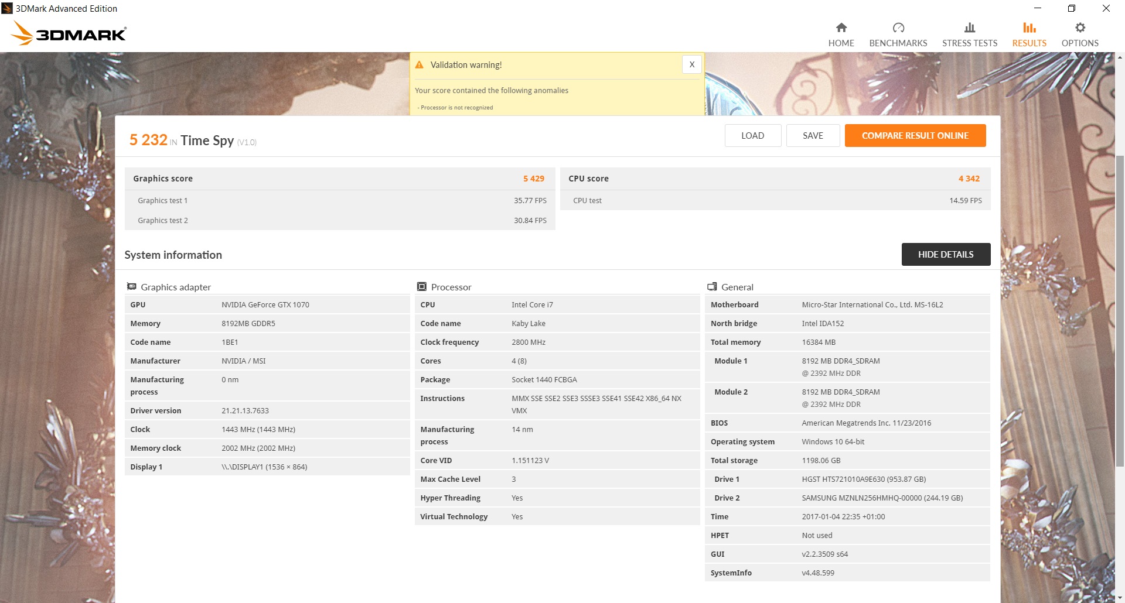Click Clock frequency value 2800 MHz
This screenshot has width=1125, height=603.
point(529,342)
